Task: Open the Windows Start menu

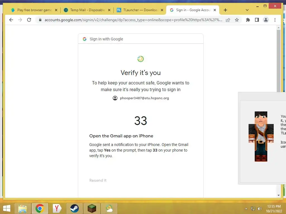Action: 7,208
